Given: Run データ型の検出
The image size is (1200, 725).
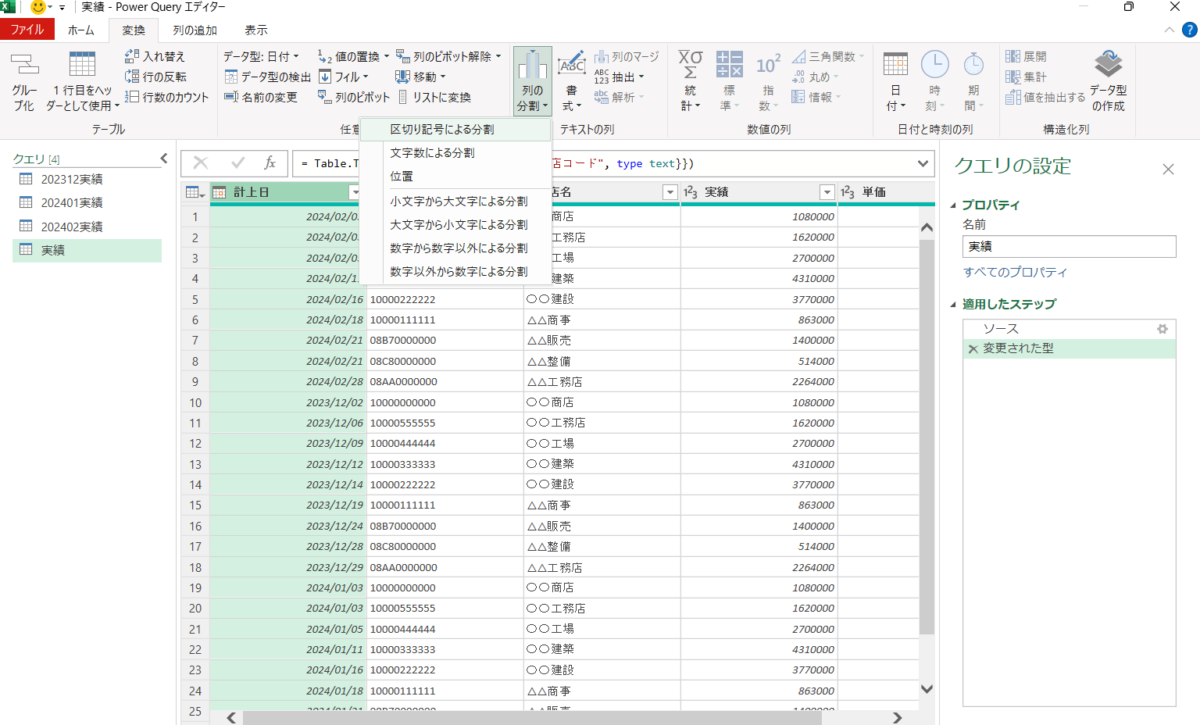Looking at the screenshot, I should pyautogui.click(x=267, y=77).
